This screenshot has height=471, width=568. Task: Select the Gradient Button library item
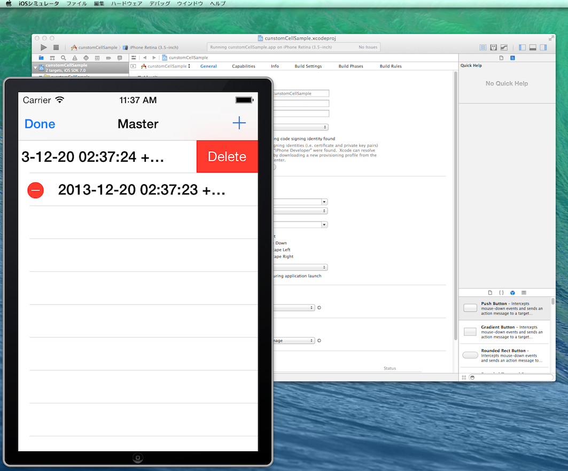click(504, 332)
